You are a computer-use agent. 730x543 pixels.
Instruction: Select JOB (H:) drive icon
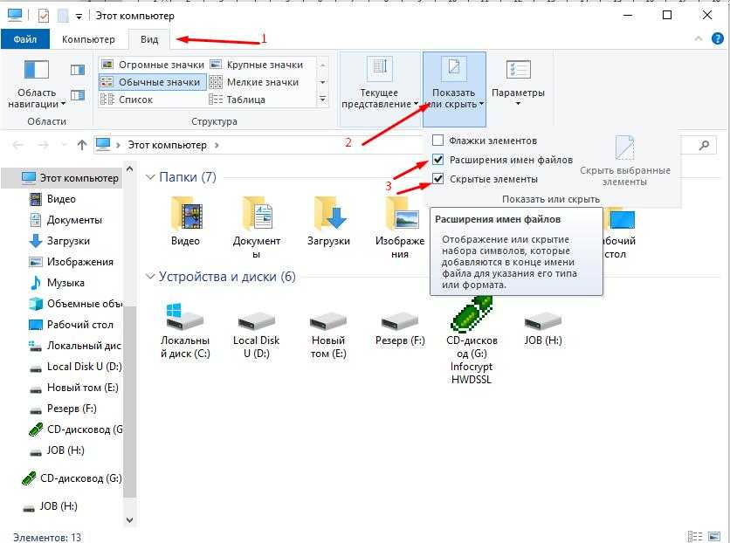pos(543,321)
